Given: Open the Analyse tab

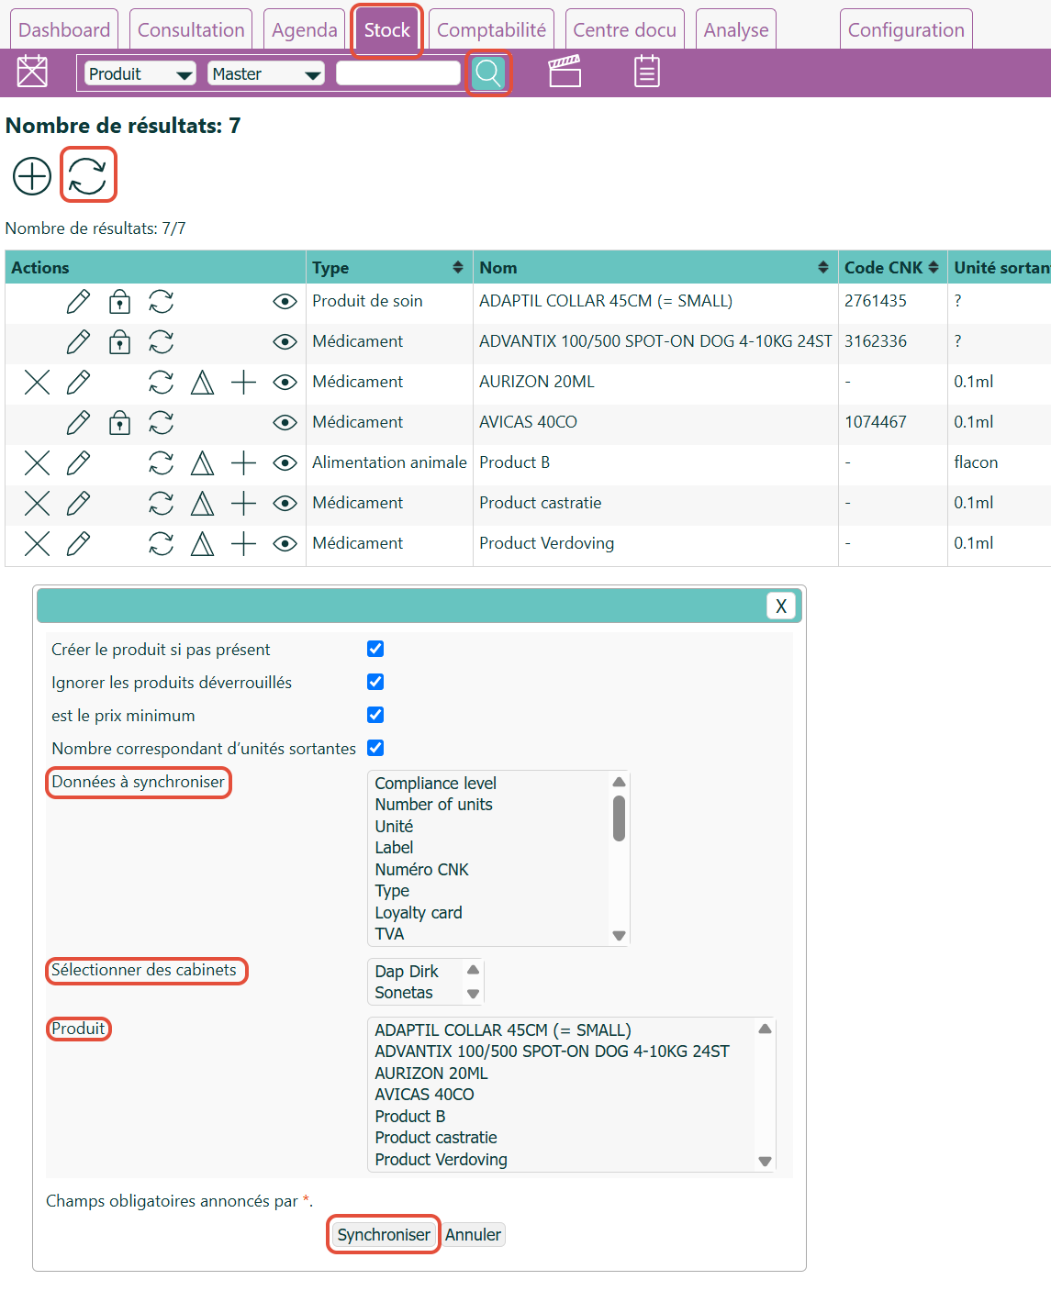Looking at the screenshot, I should click(736, 30).
